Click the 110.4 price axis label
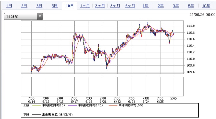 point(191,46)
